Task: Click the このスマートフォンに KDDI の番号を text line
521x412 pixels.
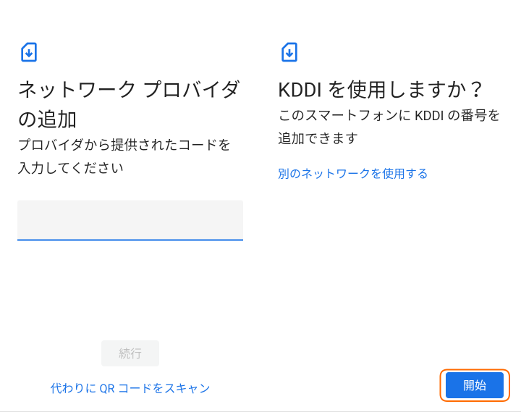Action: point(389,116)
